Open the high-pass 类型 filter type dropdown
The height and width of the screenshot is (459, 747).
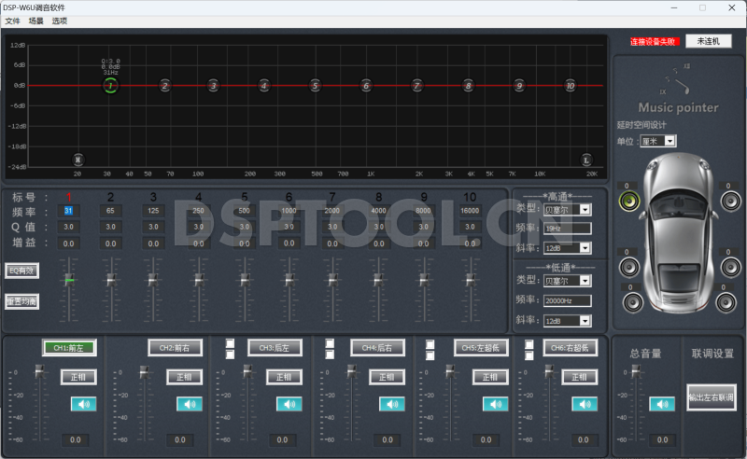[585, 210]
